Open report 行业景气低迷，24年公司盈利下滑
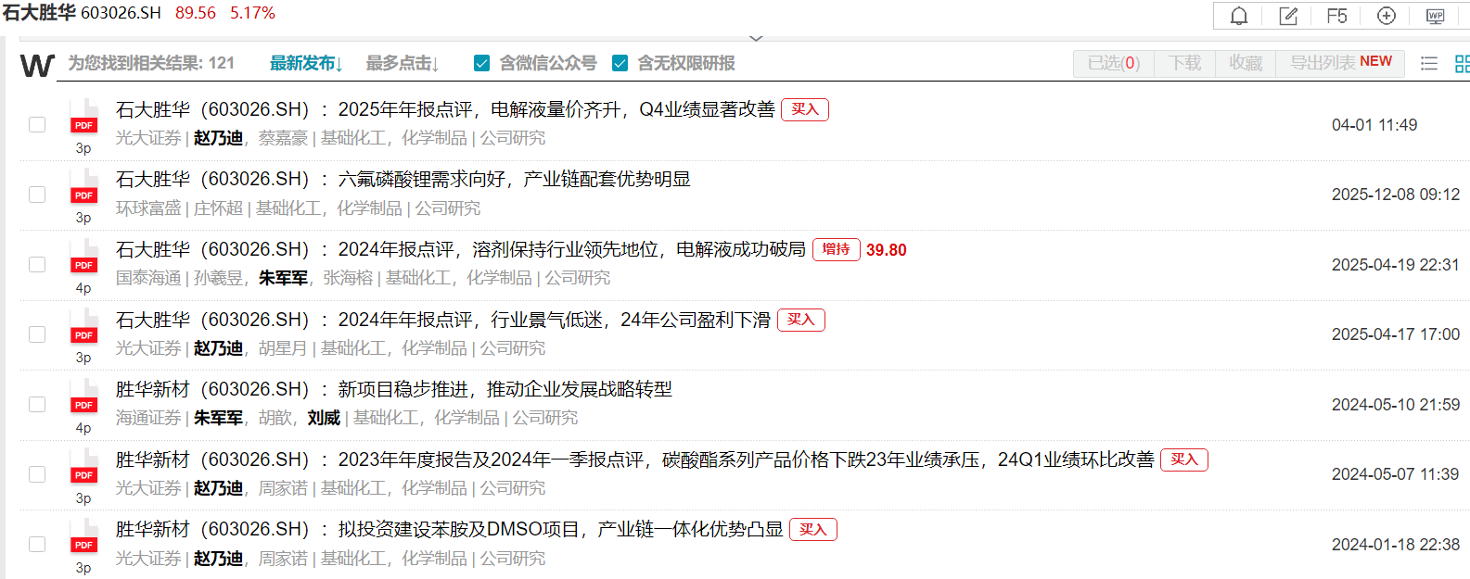The image size is (1470, 579). point(443,320)
